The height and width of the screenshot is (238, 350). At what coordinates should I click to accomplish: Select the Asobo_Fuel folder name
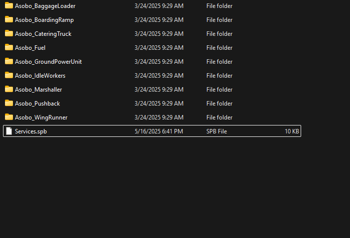pos(30,48)
